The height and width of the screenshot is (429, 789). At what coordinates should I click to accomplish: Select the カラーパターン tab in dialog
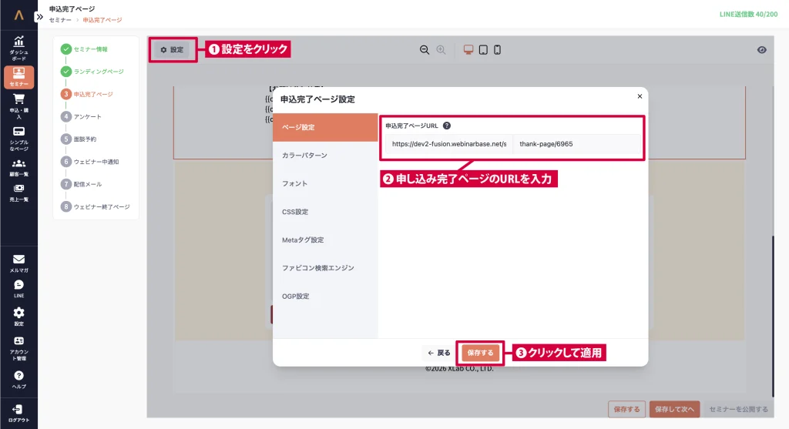click(304, 156)
